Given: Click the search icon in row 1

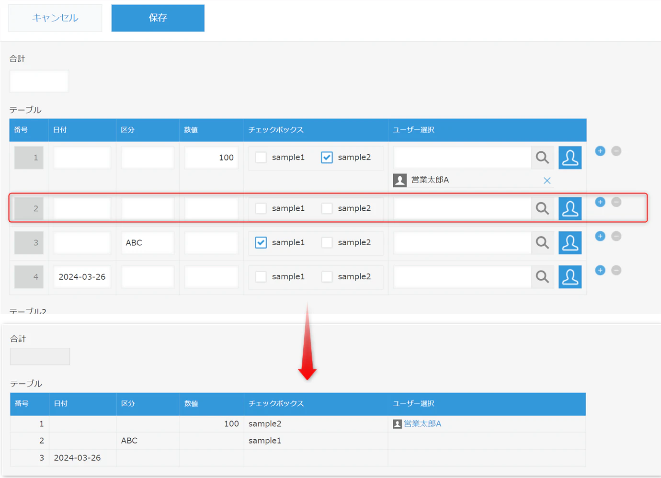Looking at the screenshot, I should (x=542, y=158).
